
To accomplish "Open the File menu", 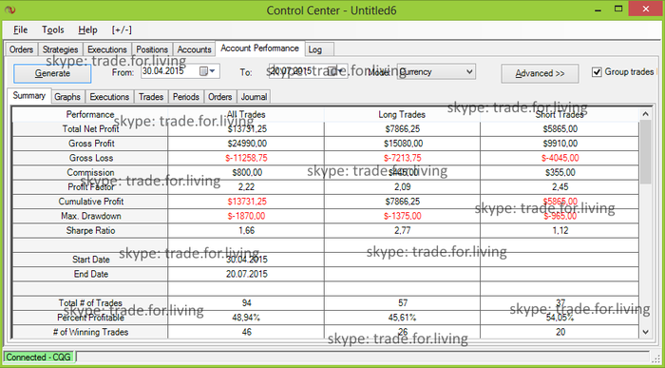I will coord(20,29).
